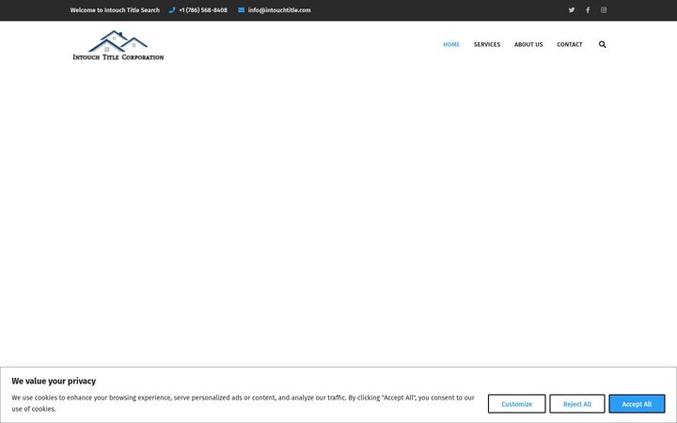The image size is (677, 423).
Task: Email info@intouchtitle.com link
Action: point(279,10)
